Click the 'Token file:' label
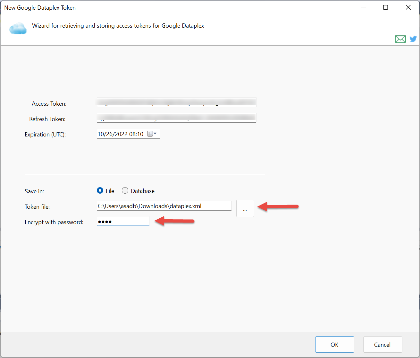Screen dimensions: 420x358 pyautogui.click(x=37, y=207)
